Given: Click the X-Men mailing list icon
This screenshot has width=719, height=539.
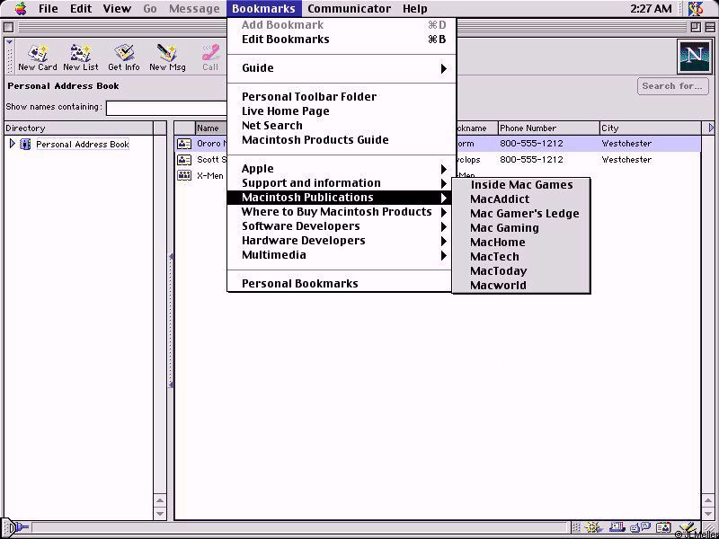Looking at the screenshot, I should coord(184,175).
